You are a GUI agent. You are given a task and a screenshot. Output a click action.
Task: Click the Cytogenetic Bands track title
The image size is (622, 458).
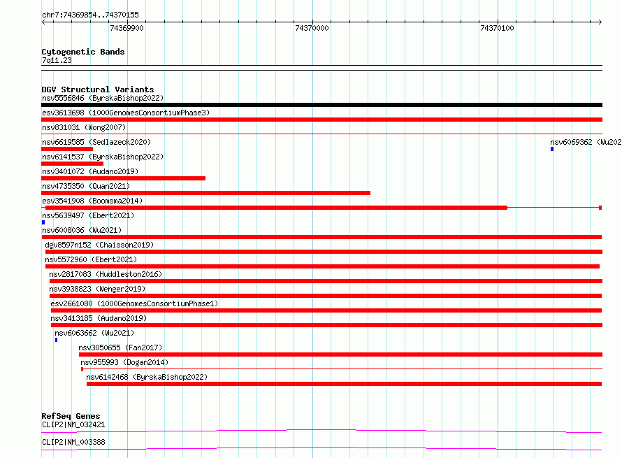83,52
